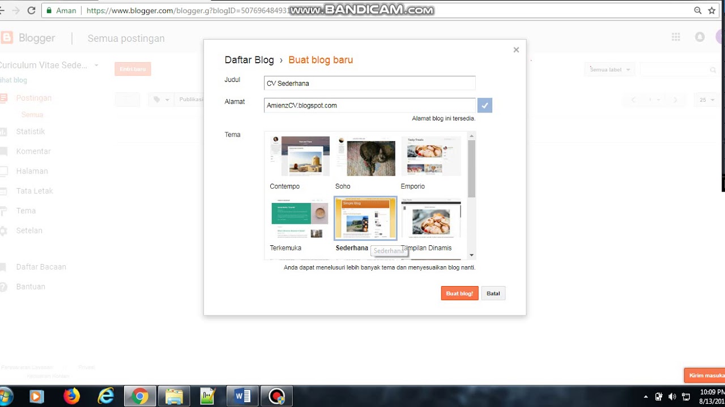Click the Kirim masukan feedback button
The width and height of the screenshot is (725, 407).
[705, 375]
